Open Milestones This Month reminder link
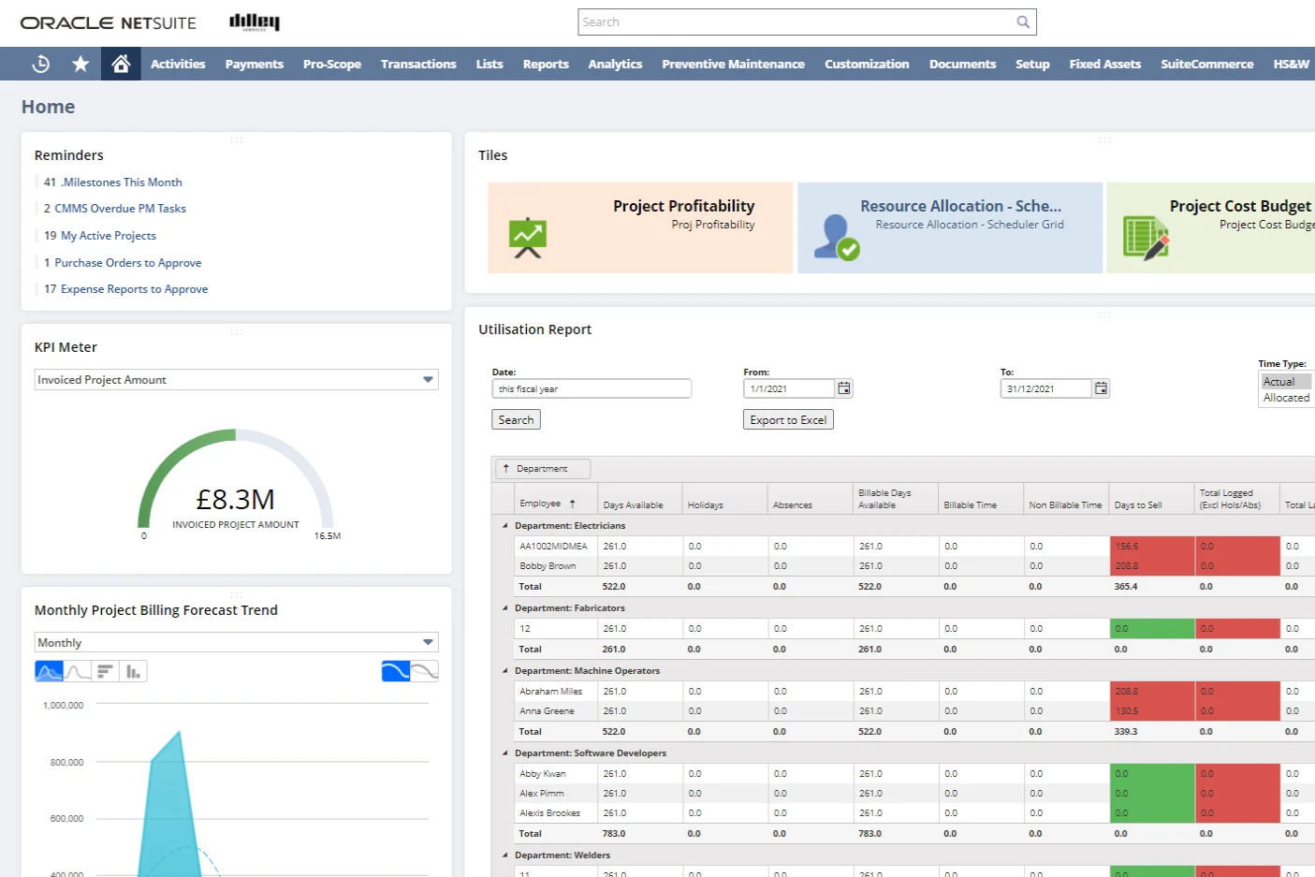The width and height of the screenshot is (1315, 877). 122,183
